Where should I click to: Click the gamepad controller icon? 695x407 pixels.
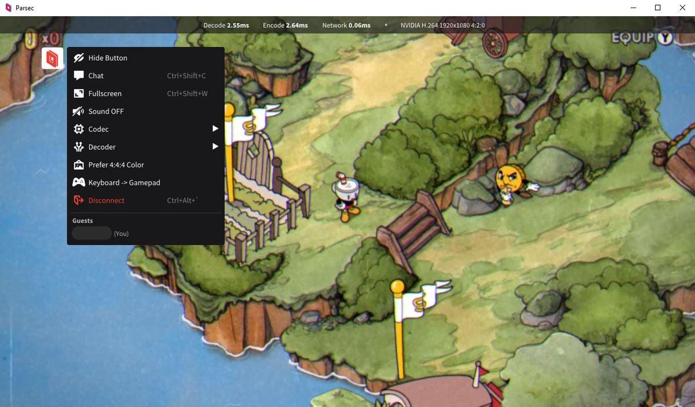79,182
